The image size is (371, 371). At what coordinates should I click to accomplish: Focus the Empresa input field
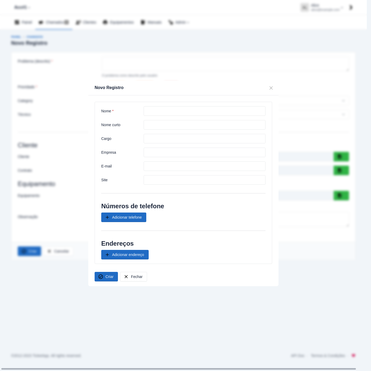pyautogui.click(x=205, y=152)
